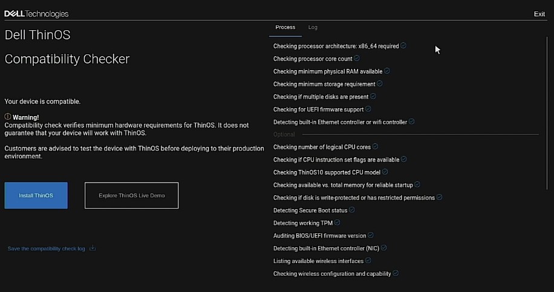Image resolution: width=554 pixels, height=292 pixels.
Task: Click the Install ThinOS button
Action: coord(36,195)
